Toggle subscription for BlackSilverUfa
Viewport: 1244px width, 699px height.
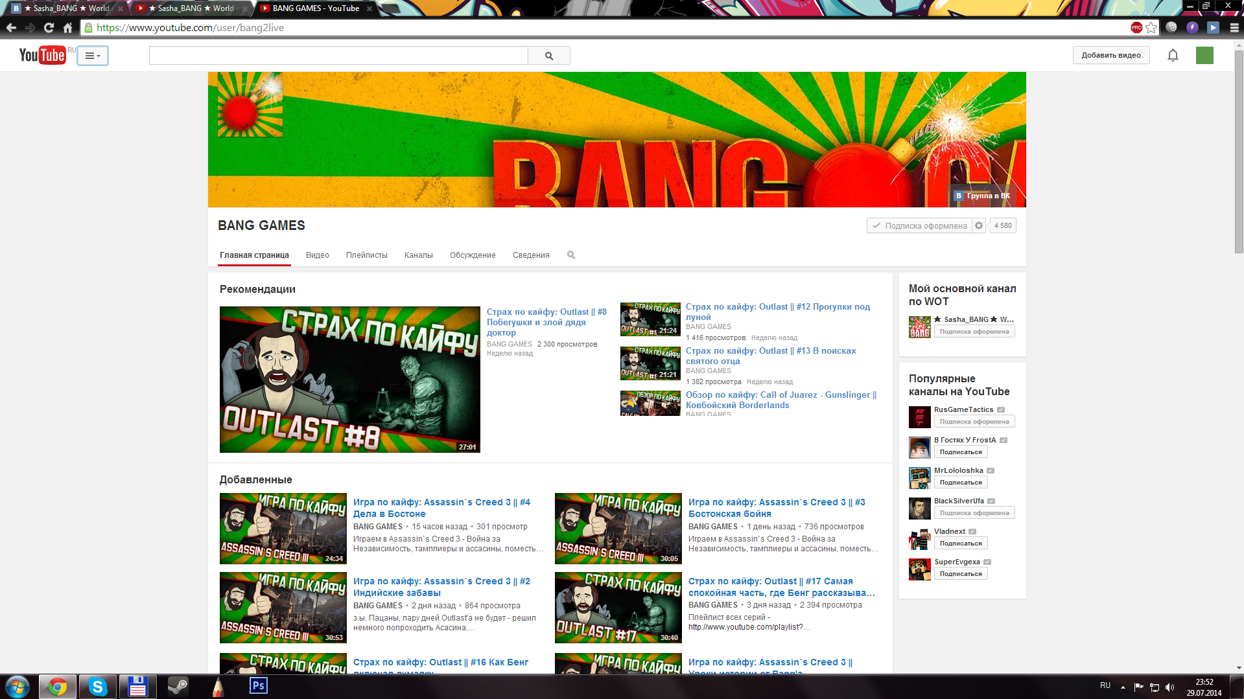(x=974, y=513)
